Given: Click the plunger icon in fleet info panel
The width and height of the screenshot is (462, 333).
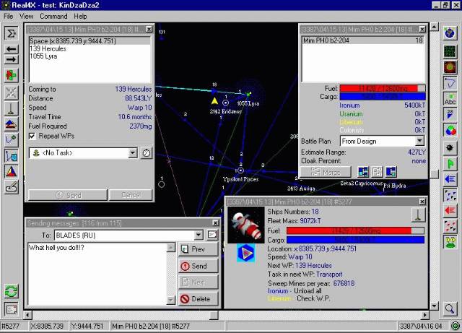Looking at the screenshot, I should 418,215.
